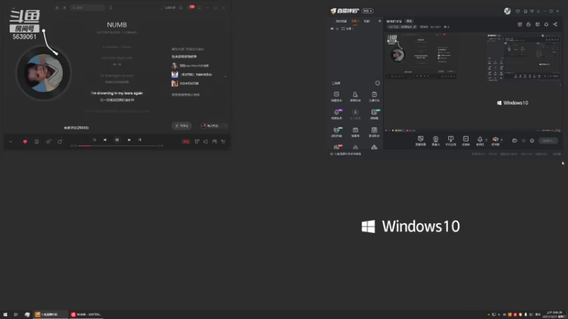The image size is (568, 319).
Task: Expand the speaker options arrow
Action: click(x=502, y=140)
